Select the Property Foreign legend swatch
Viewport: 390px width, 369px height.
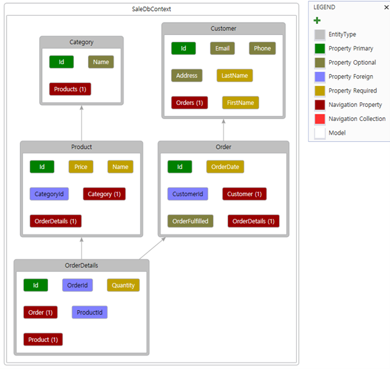click(x=320, y=77)
